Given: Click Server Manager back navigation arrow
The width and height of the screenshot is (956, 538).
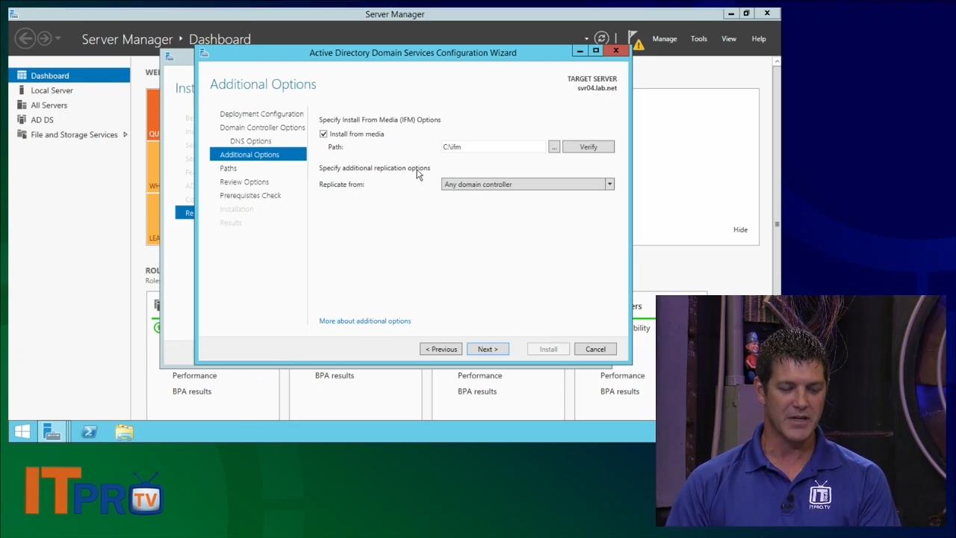Looking at the screenshot, I should (x=25, y=38).
